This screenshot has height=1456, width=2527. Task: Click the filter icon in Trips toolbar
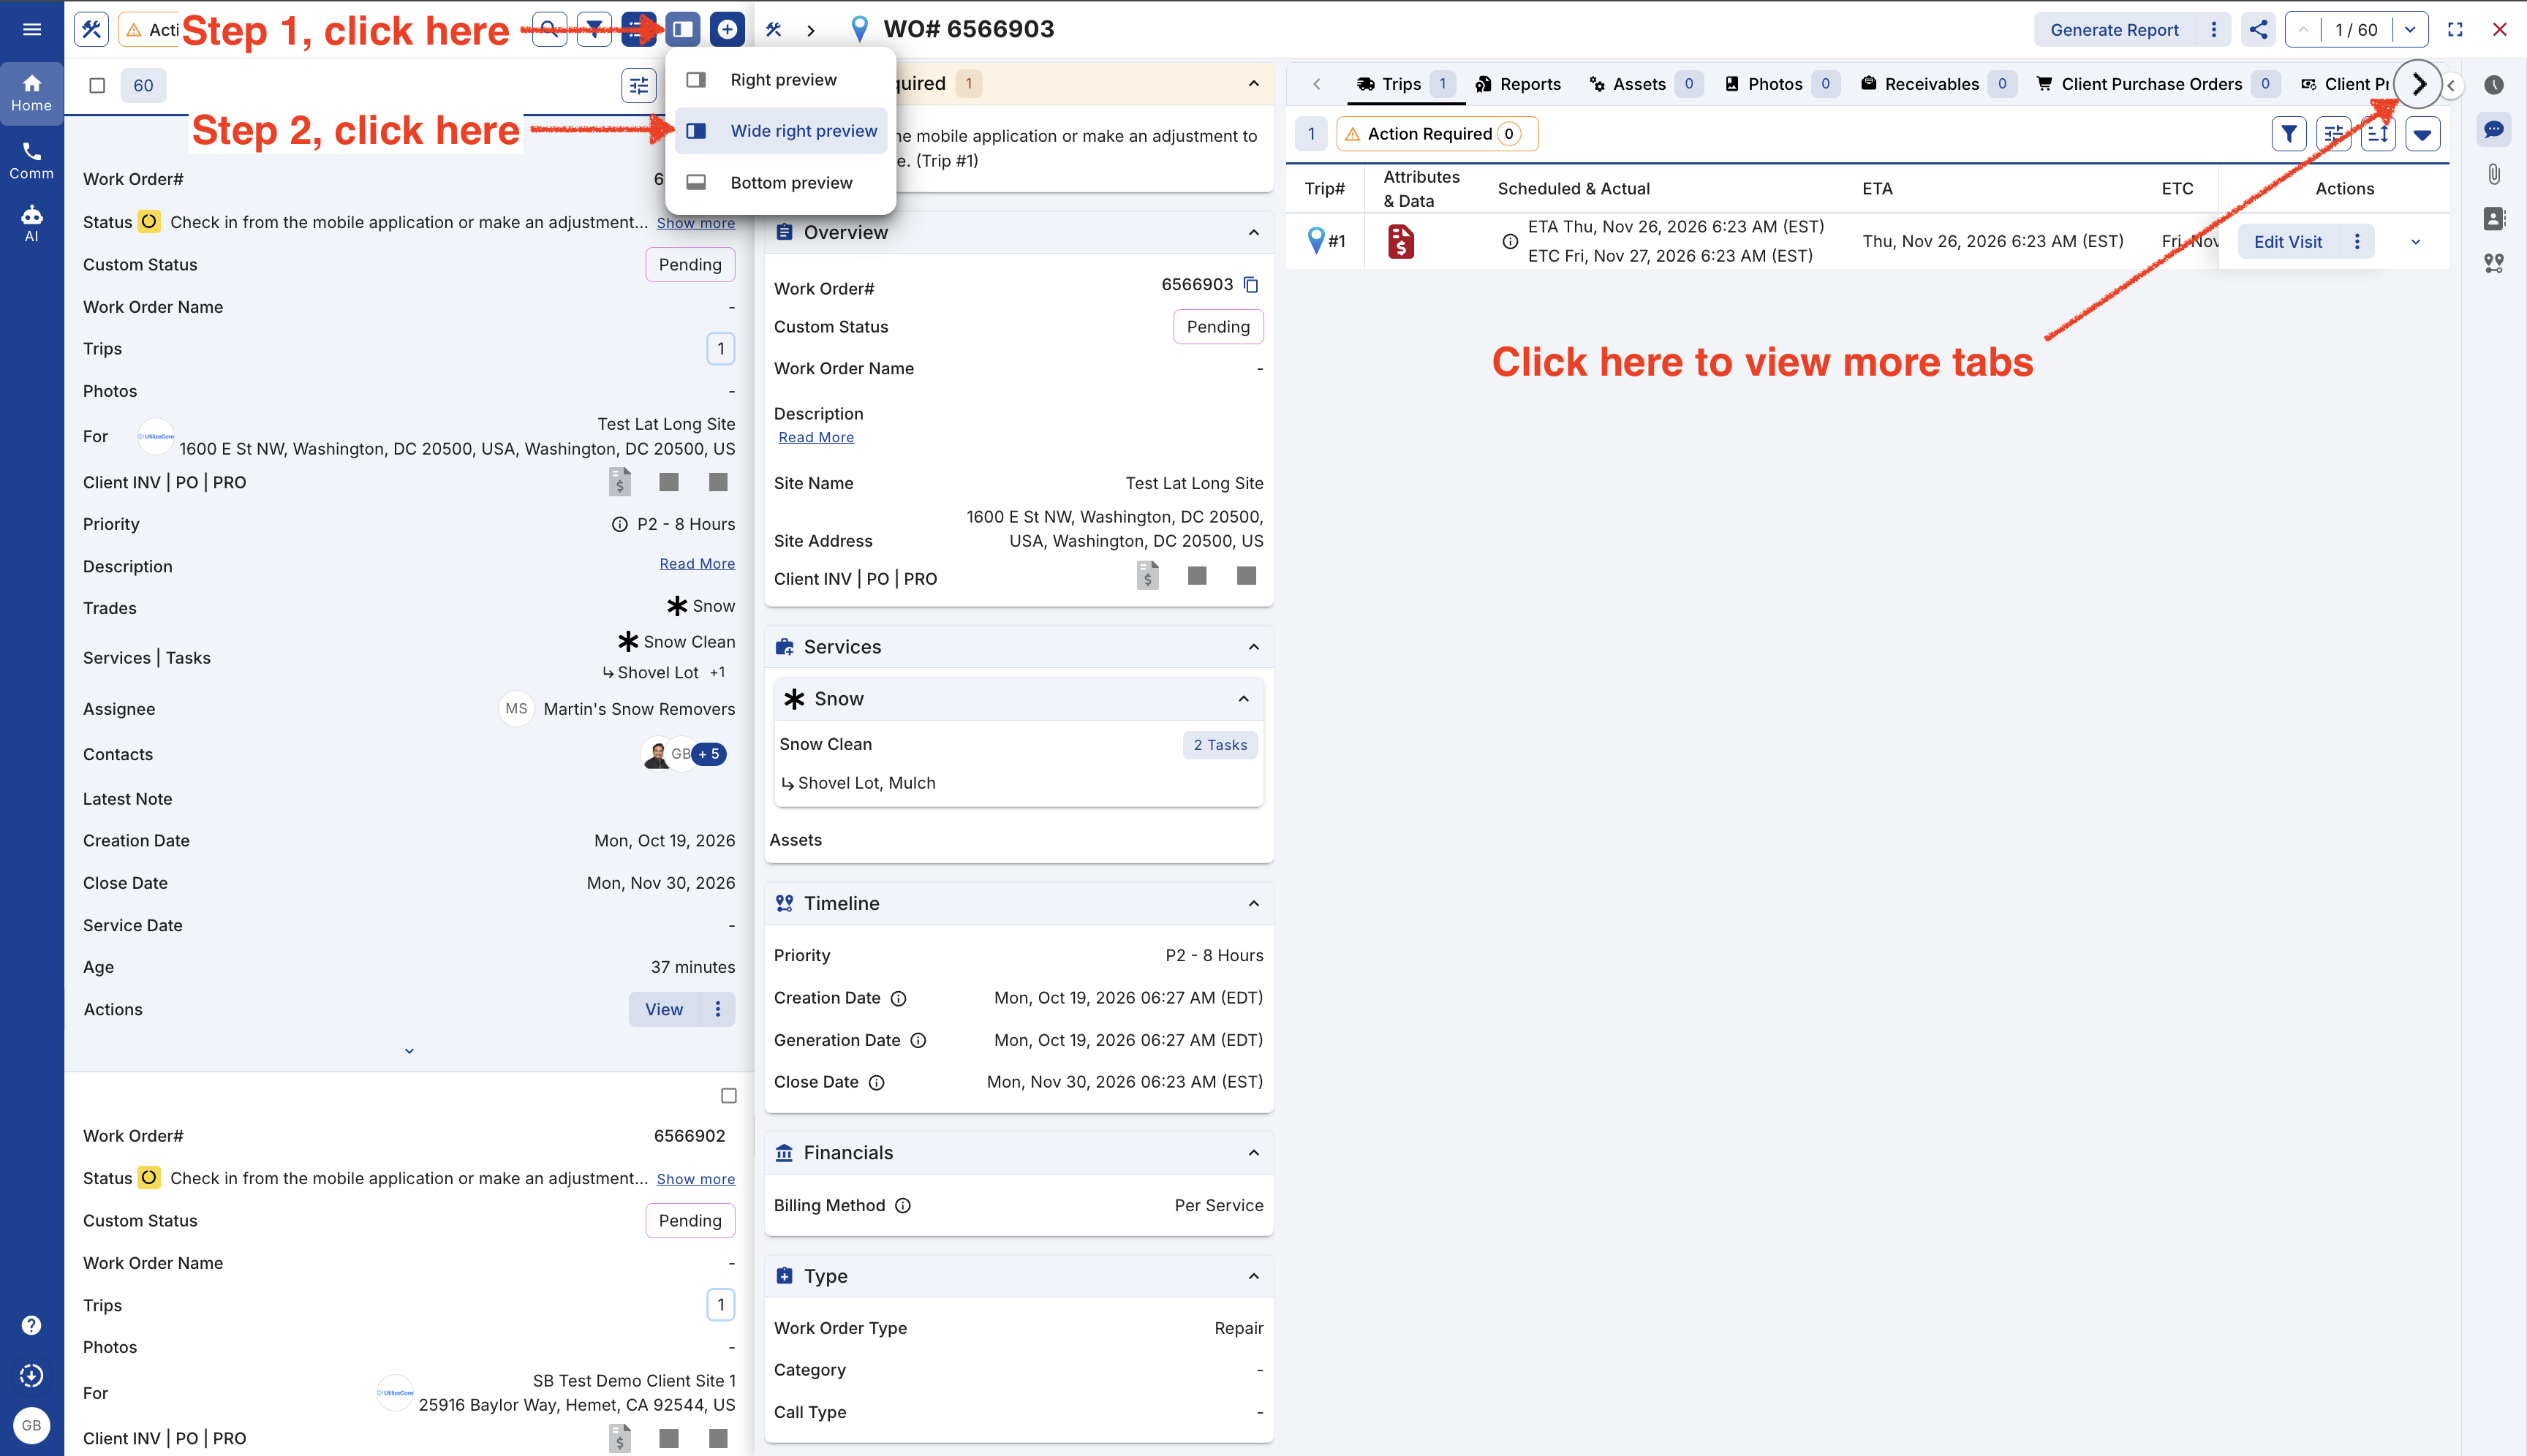2289,134
